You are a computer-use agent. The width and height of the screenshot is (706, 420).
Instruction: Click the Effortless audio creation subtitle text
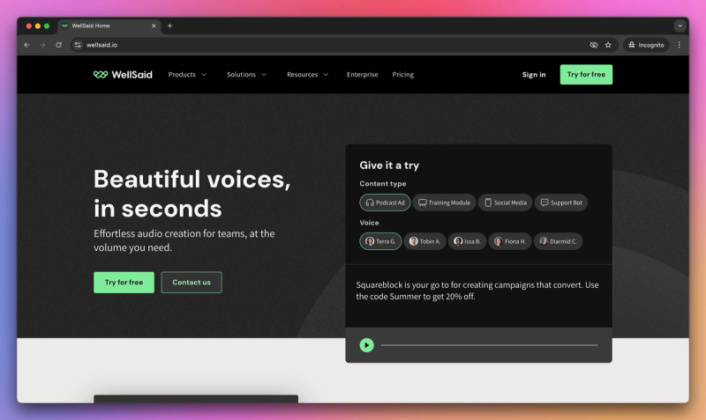click(184, 240)
